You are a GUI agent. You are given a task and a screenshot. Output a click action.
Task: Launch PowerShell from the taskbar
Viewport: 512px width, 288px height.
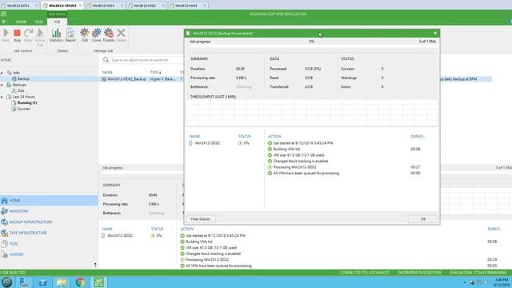pyautogui.click(x=42, y=282)
